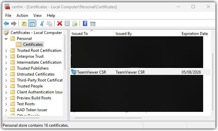This screenshot has height=131, width=218.
Task: Open the Help menu
Action: [x=51, y=16]
